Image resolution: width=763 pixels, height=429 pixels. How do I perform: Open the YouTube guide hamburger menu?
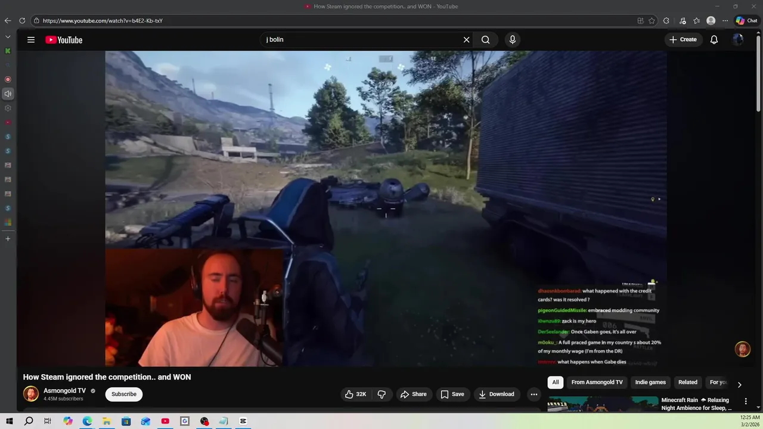(31, 40)
